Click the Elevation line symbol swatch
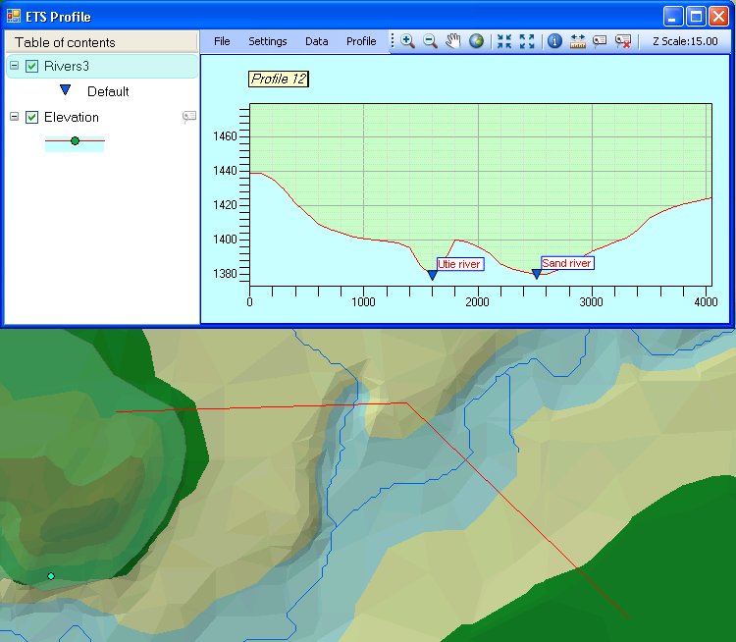 (75, 141)
